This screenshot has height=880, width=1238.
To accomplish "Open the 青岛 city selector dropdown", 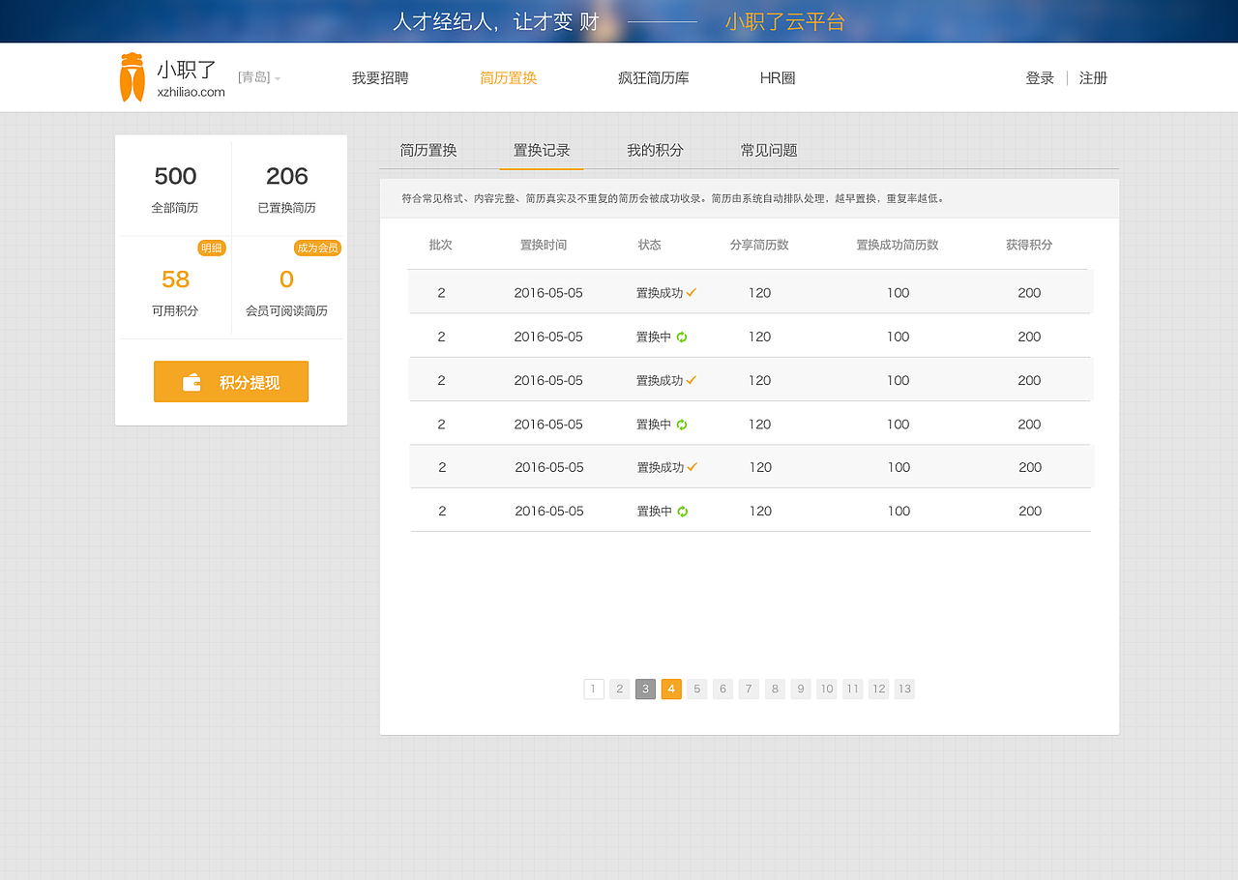I will point(259,77).
